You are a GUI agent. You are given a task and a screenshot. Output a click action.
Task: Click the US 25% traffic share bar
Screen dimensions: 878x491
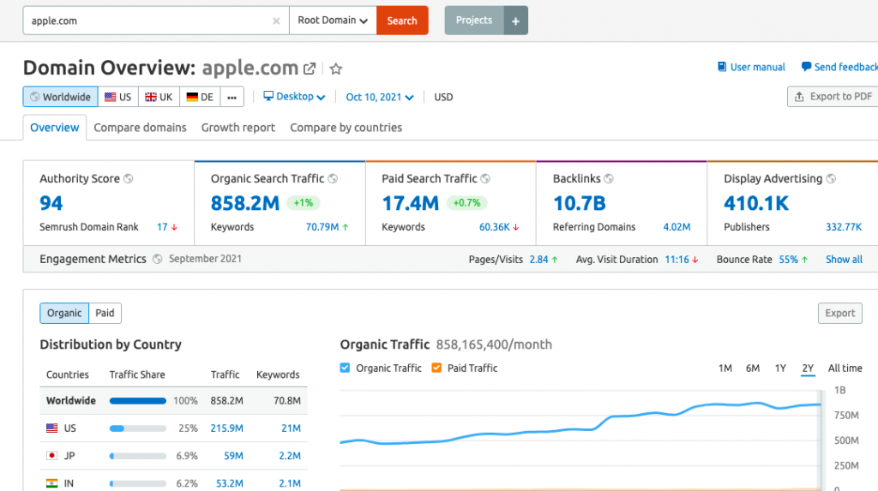click(138, 428)
